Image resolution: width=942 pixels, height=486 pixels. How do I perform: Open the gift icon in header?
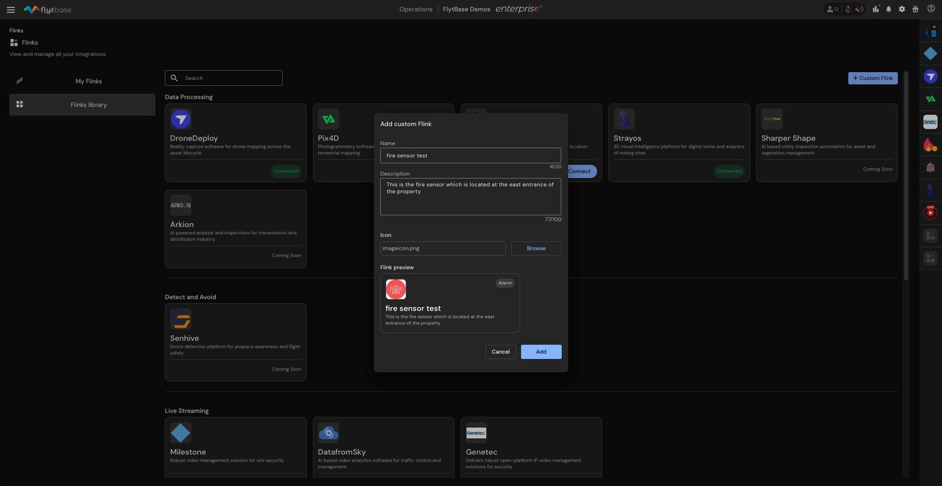click(x=916, y=9)
